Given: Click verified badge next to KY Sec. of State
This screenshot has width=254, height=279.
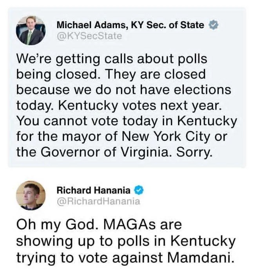Looking at the screenshot, I should 213,25.
